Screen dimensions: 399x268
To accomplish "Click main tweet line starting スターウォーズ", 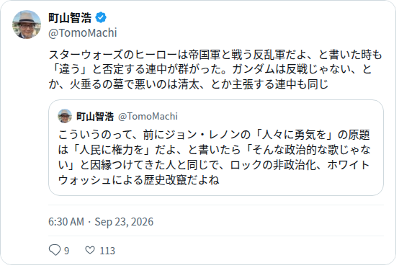I will [x=215, y=55].
